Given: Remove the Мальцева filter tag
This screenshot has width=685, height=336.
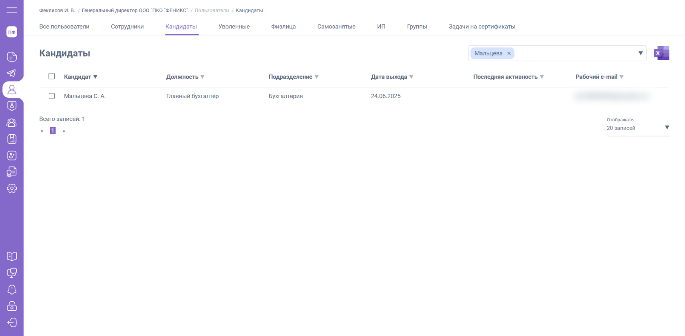Looking at the screenshot, I should pyautogui.click(x=509, y=53).
